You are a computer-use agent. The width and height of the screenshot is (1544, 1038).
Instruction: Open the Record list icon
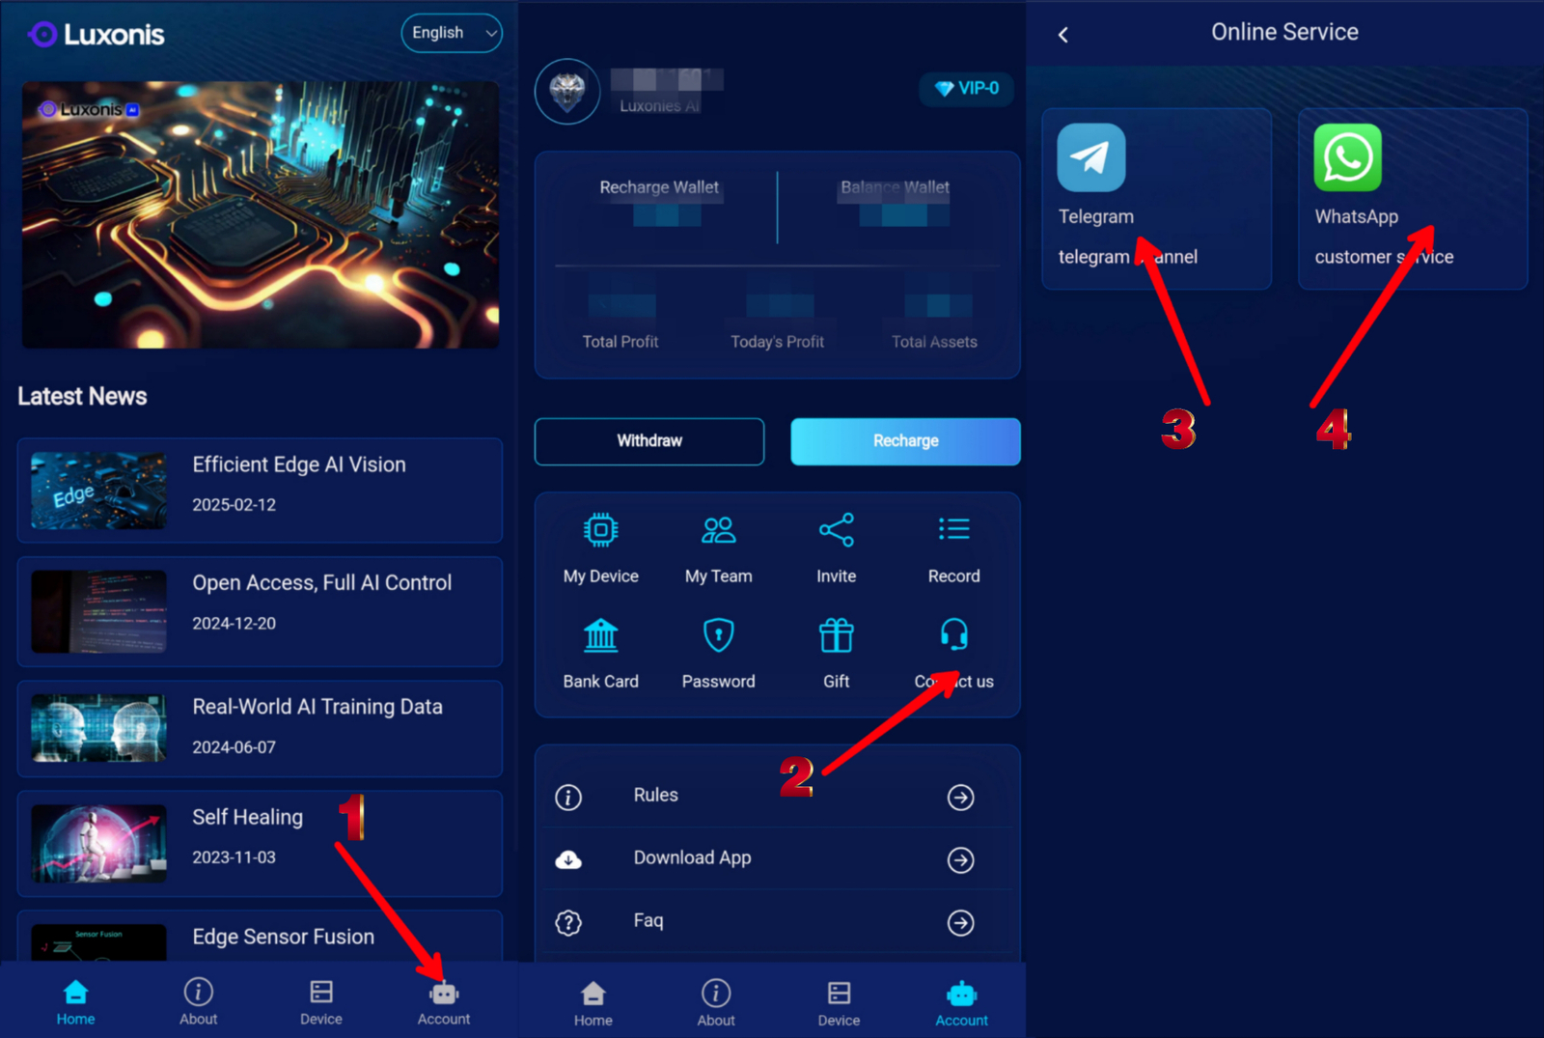tap(953, 529)
